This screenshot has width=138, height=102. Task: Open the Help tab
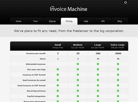point(86,21)
